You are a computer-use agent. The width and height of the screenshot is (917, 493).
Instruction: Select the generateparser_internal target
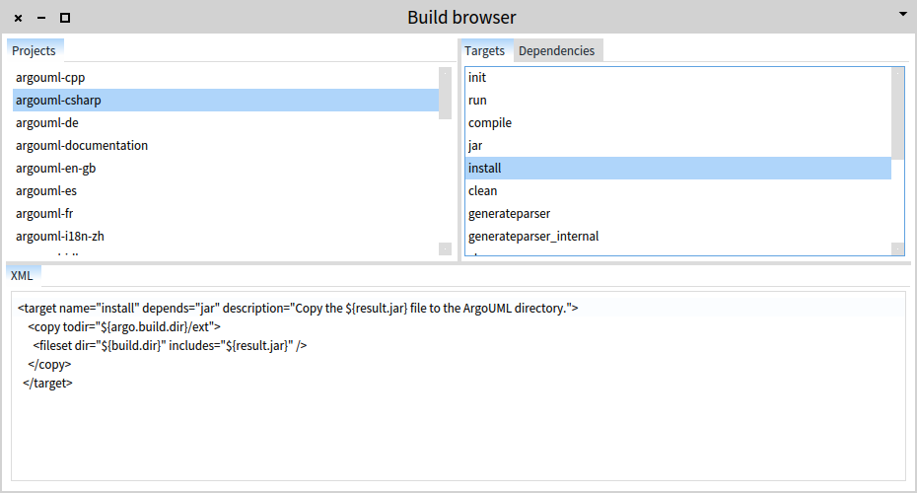678,237
